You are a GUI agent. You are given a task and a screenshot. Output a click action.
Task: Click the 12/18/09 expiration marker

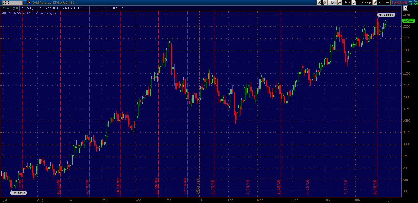185,186
